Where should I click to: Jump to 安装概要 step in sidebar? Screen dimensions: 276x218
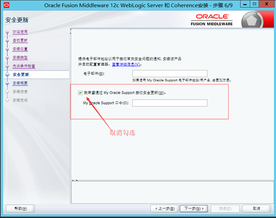(x=20, y=83)
